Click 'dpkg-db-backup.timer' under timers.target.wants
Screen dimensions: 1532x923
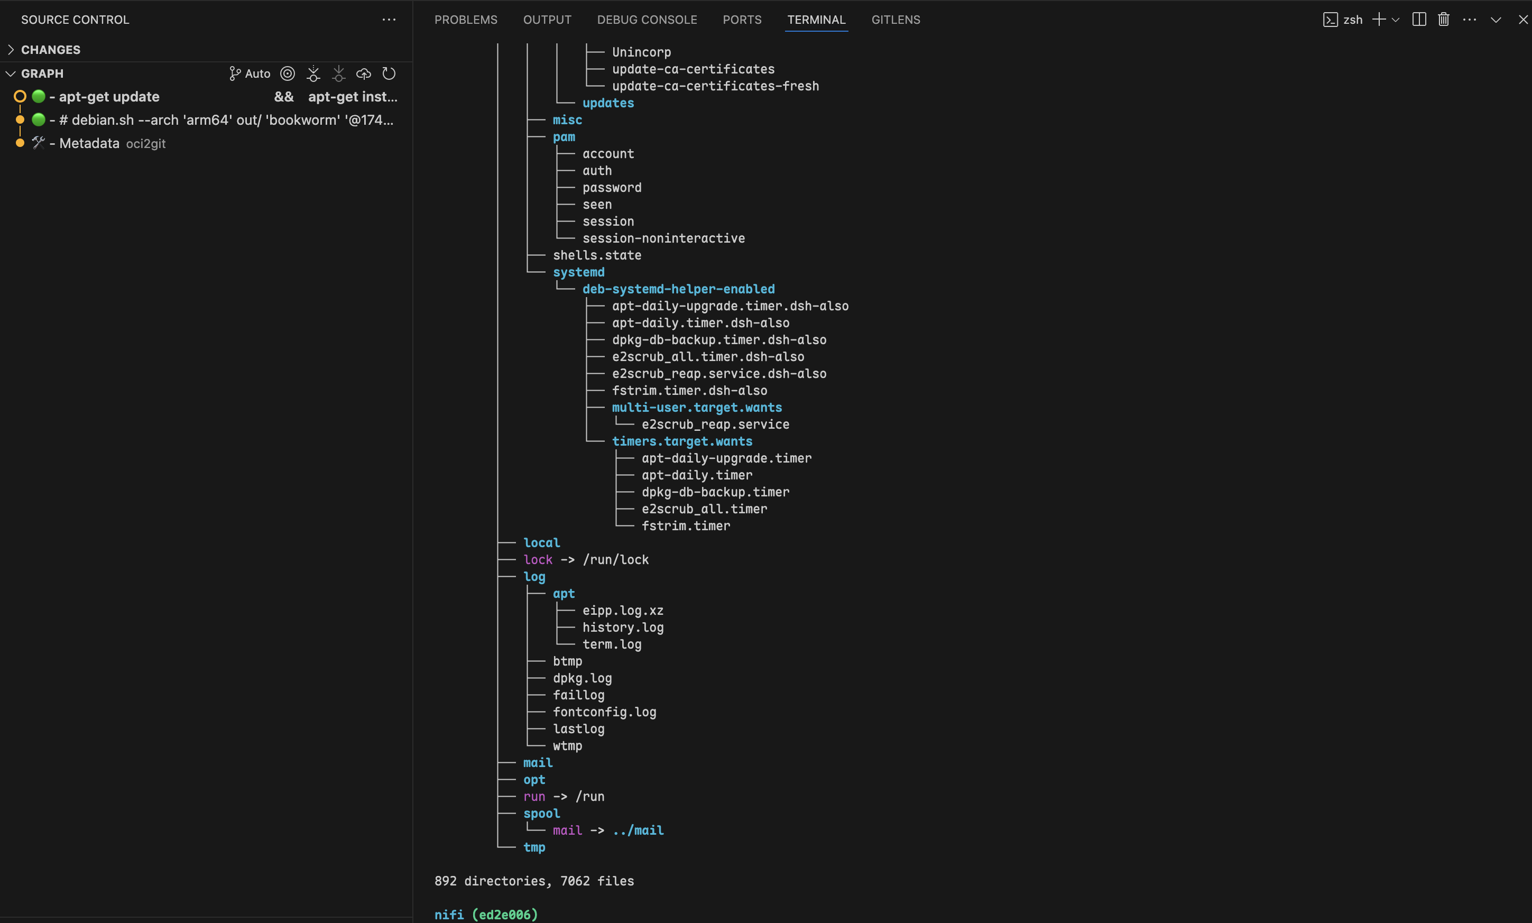click(716, 492)
